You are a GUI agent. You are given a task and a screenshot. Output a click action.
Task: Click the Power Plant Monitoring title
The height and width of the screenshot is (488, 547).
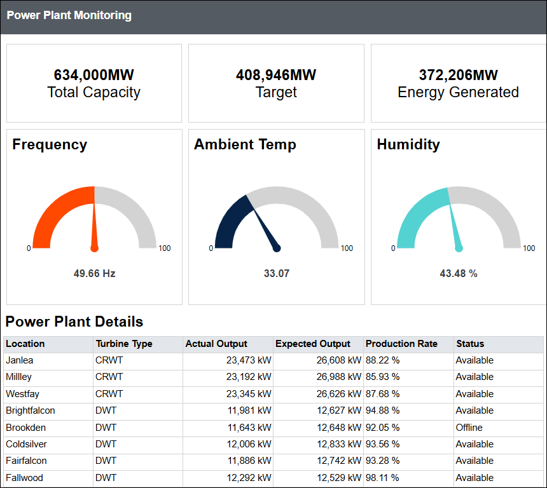point(69,15)
